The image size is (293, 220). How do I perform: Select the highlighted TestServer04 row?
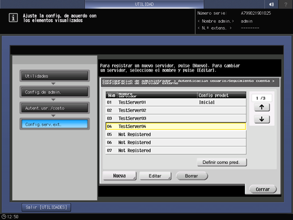[x=176, y=126]
